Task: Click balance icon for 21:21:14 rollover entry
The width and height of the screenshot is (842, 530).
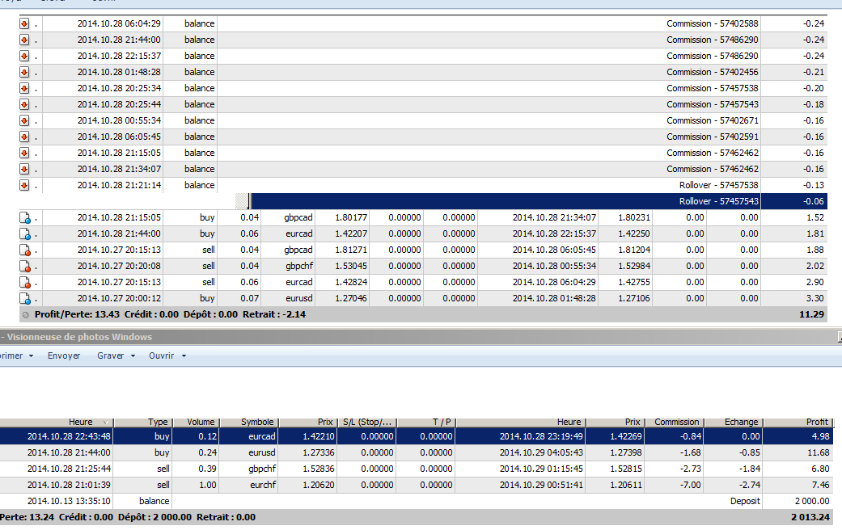Action: (24, 185)
